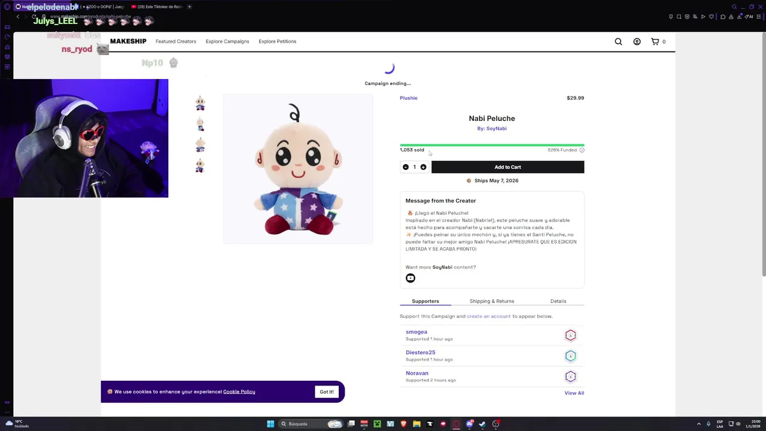Viewport: 766px width, 431px height.
Task: Open Diestero25 supporter profile
Action: (x=420, y=353)
